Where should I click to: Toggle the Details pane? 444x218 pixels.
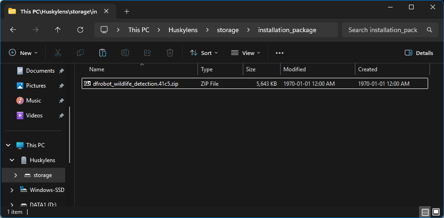(x=419, y=53)
